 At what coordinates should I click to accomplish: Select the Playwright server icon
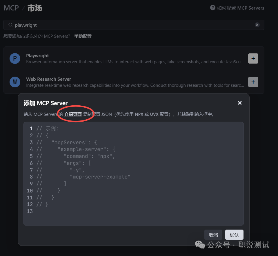(x=15, y=58)
